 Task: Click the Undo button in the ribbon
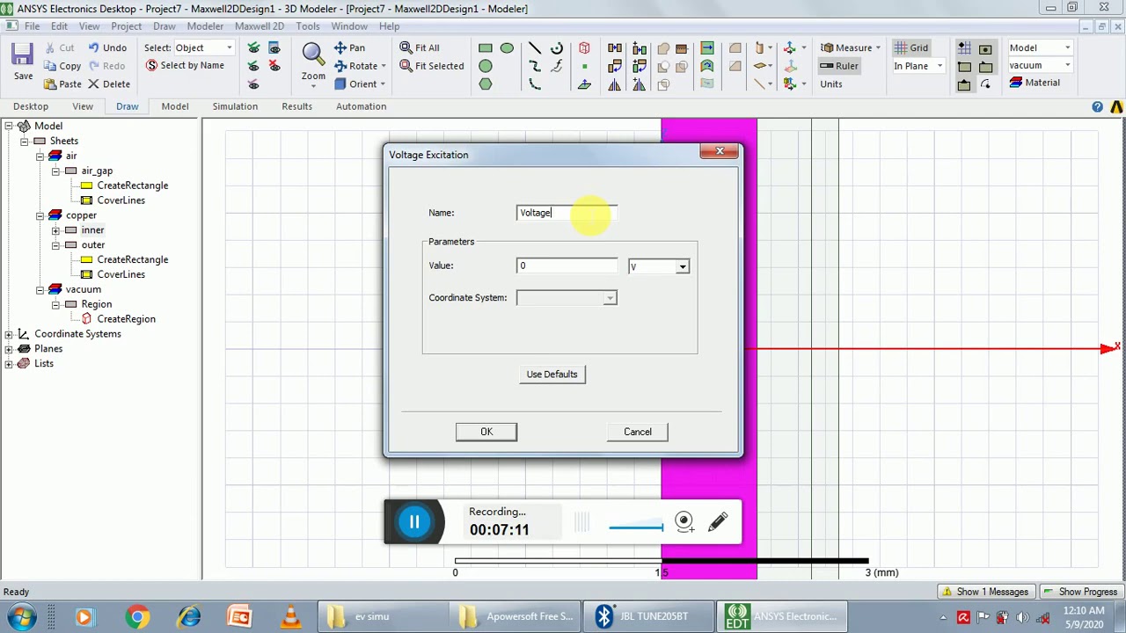pos(106,47)
